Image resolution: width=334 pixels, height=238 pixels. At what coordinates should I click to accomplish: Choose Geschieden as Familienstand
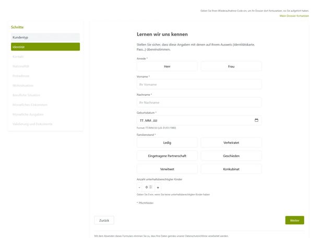coord(231,156)
